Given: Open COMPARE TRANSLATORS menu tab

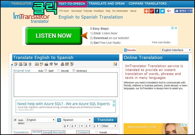Looking at the screenshot, I should [147, 4].
